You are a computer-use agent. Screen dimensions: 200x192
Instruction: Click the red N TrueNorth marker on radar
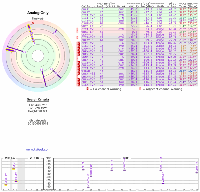[x=33, y=23]
